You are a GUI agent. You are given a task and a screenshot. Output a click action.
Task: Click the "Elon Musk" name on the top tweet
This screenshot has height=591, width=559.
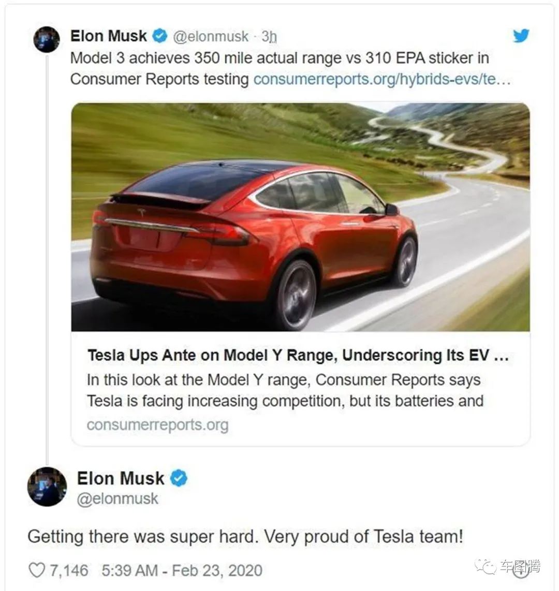point(109,36)
